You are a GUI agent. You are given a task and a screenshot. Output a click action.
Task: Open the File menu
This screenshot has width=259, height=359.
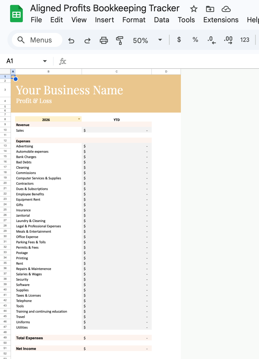(x=36, y=20)
